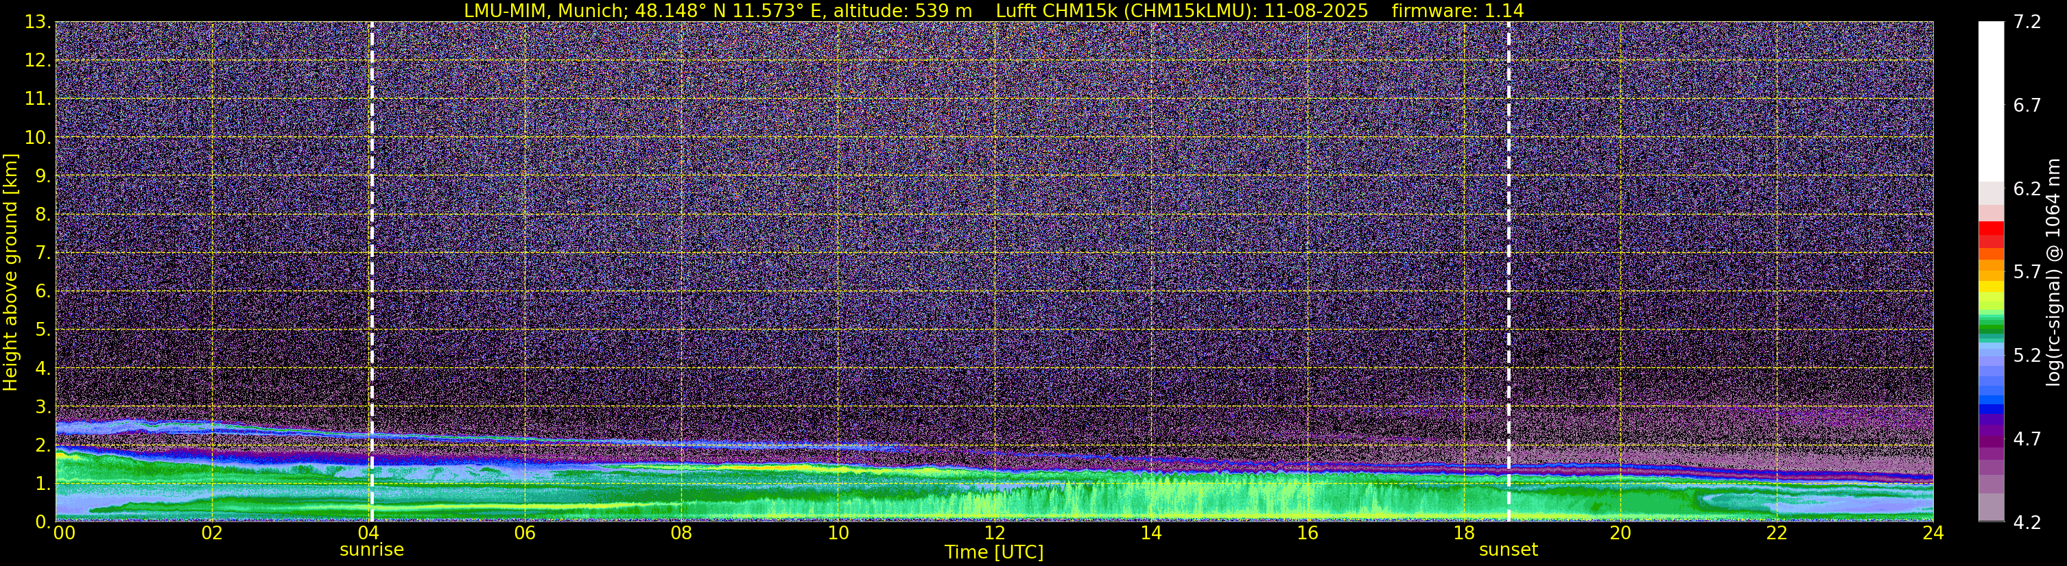Click the "06" time axis tick label
The width and height of the screenshot is (2067, 566).
pyautogui.click(x=525, y=533)
